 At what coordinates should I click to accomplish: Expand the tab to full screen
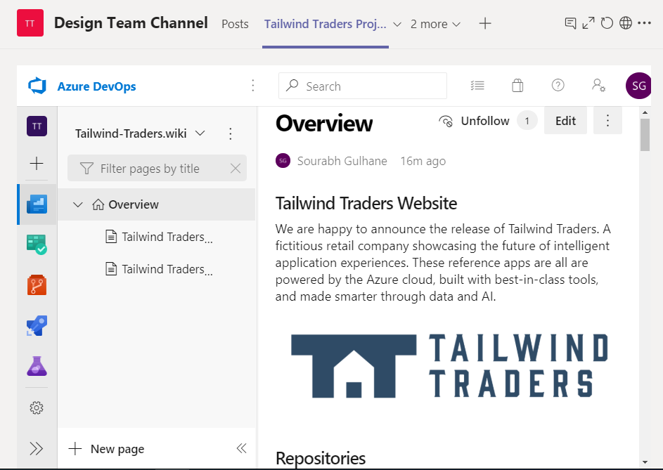[x=588, y=23]
